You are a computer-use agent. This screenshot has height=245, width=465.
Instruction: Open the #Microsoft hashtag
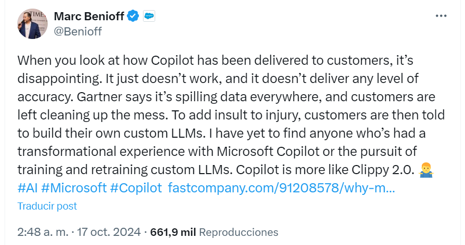(x=74, y=187)
